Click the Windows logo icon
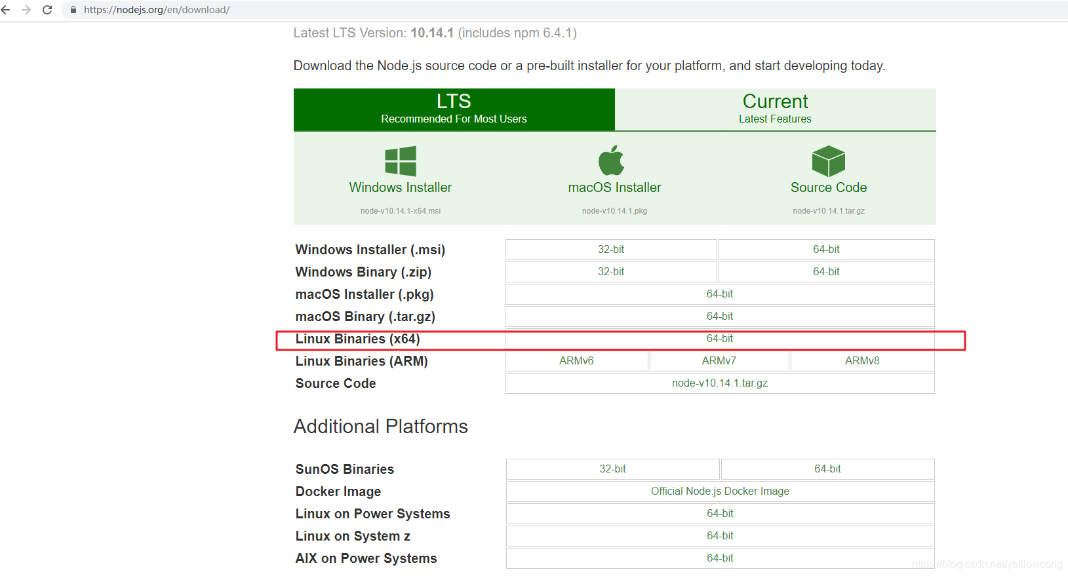Screen dimensions: 1068x576 [x=401, y=161]
